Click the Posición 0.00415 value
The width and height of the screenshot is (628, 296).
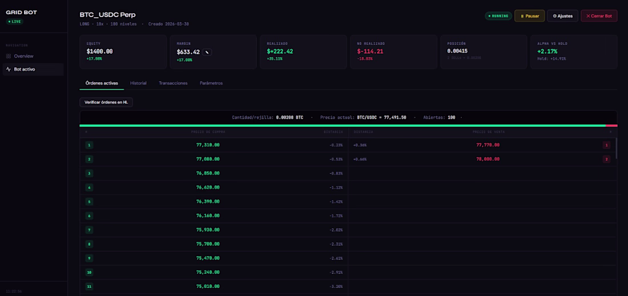tap(457, 51)
